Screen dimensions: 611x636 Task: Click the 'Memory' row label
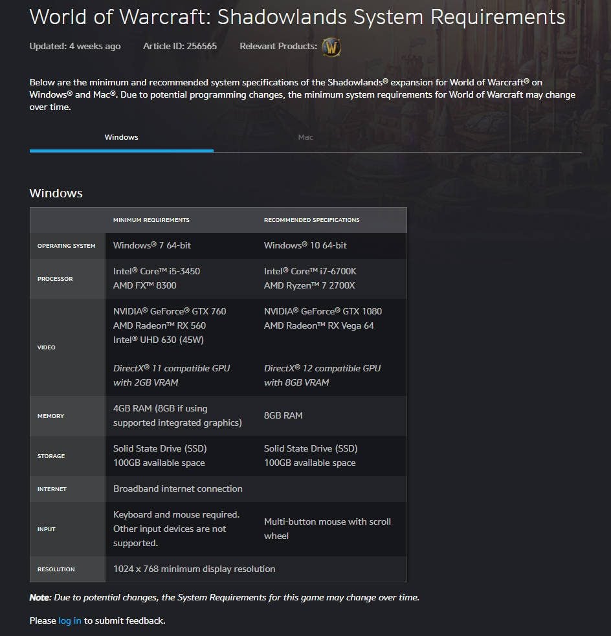click(x=50, y=416)
